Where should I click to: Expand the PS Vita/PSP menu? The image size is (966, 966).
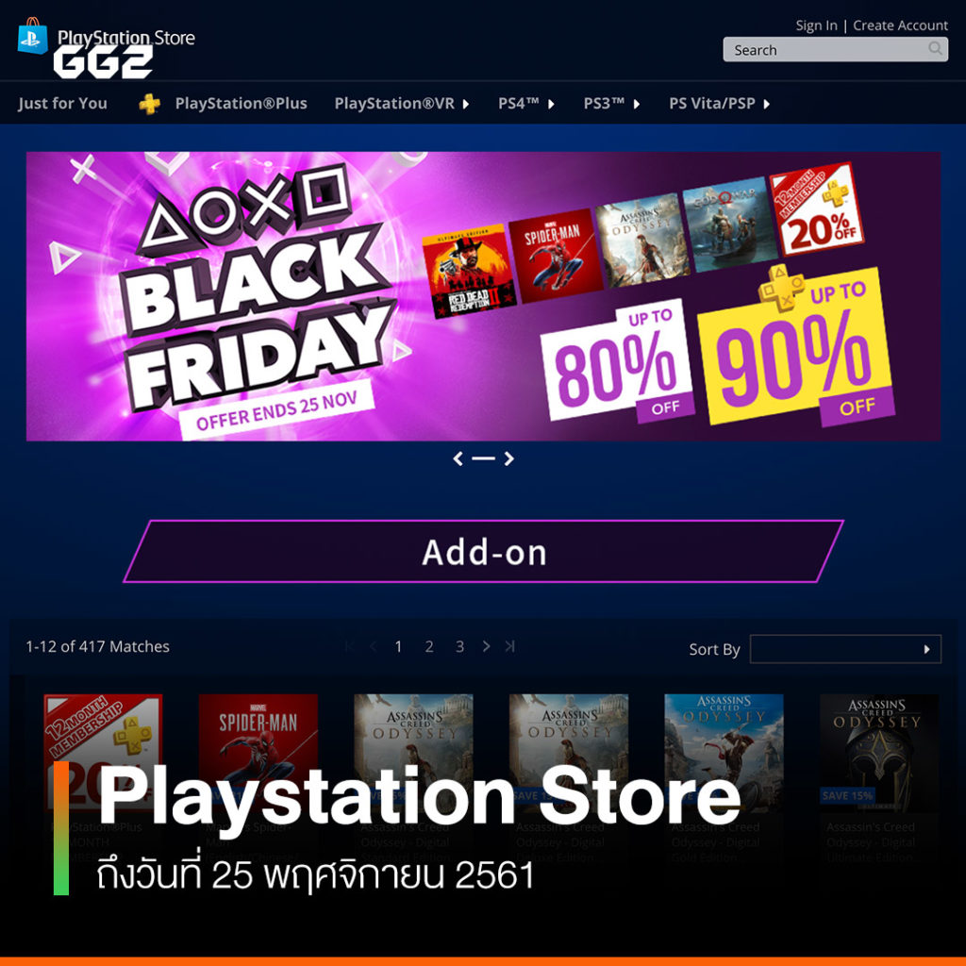719,104
